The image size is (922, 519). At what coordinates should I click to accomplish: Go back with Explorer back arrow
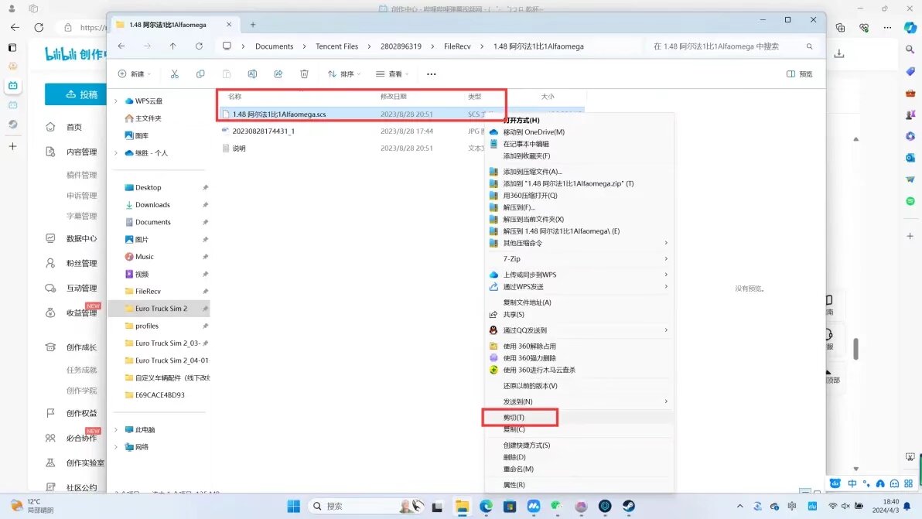coord(121,46)
